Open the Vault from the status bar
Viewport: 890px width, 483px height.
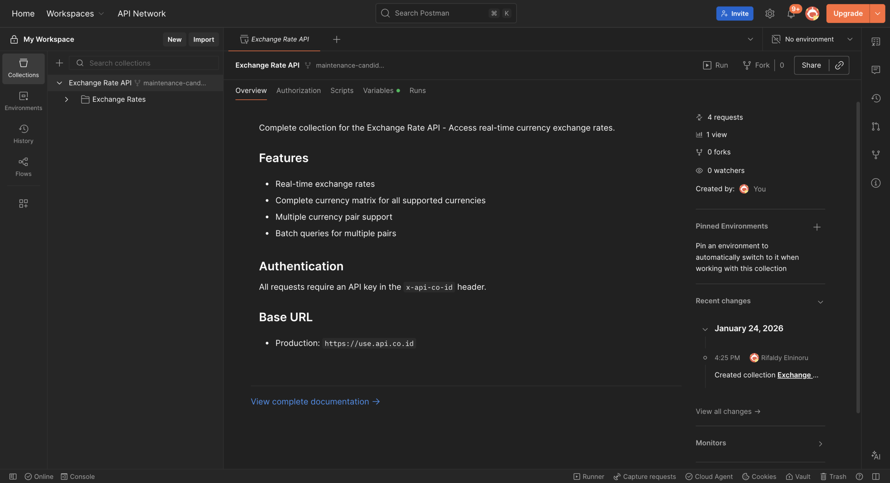pos(798,476)
